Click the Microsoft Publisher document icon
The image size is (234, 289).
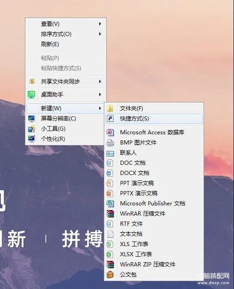click(110, 204)
